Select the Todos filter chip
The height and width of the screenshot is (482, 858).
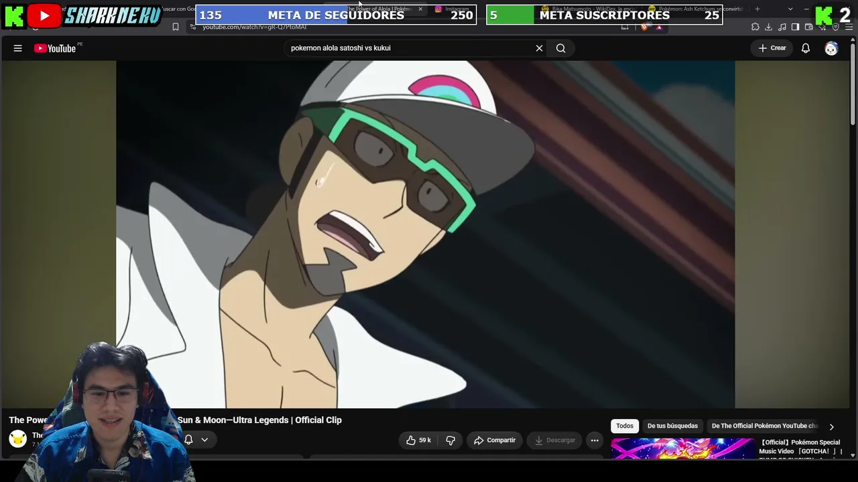pos(625,426)
